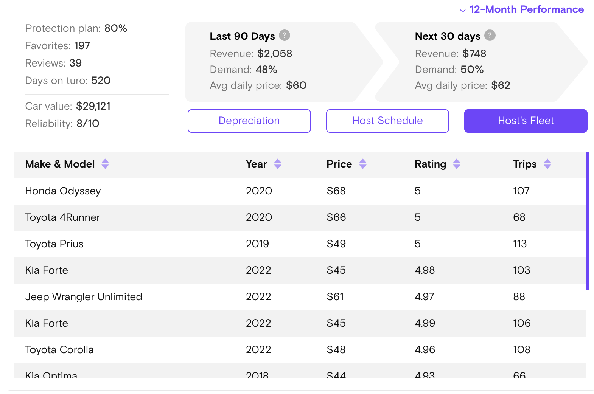Click the 88 trips cell
The height and width of the screenshot is (394, 594).
tap(519, 297)
